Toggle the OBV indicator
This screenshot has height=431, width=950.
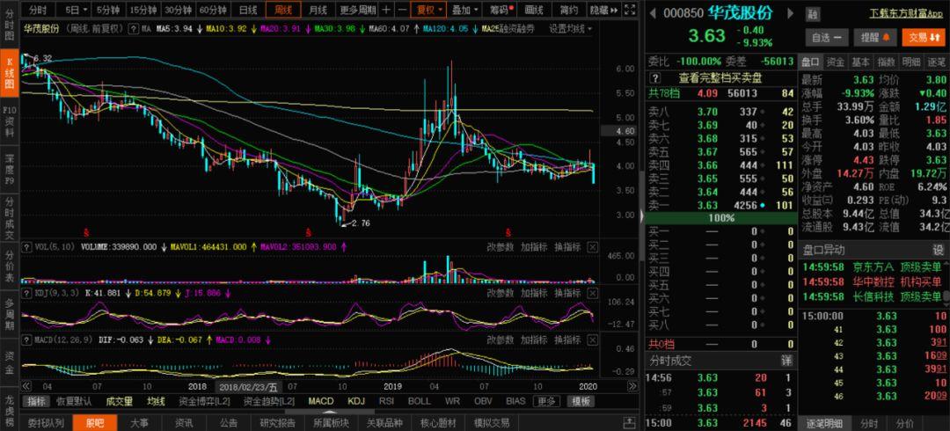[x=483, y=401]
